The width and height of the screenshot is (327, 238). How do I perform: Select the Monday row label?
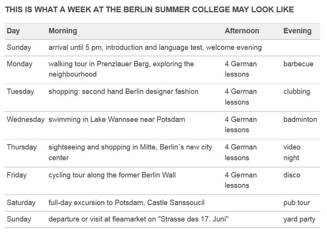(20, 64)
